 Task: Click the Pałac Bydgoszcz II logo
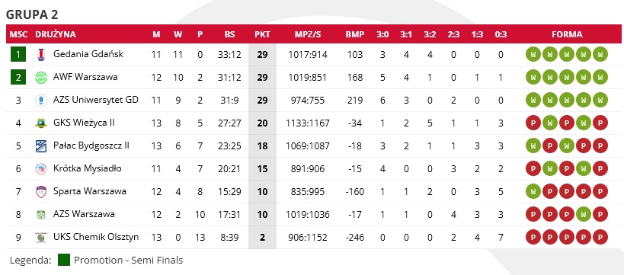[x=40, y=146]
